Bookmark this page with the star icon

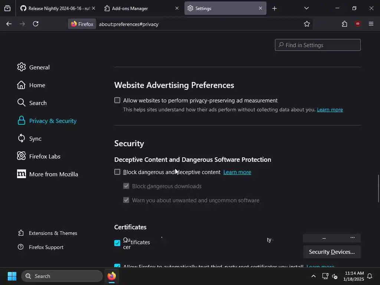[307, 24]
